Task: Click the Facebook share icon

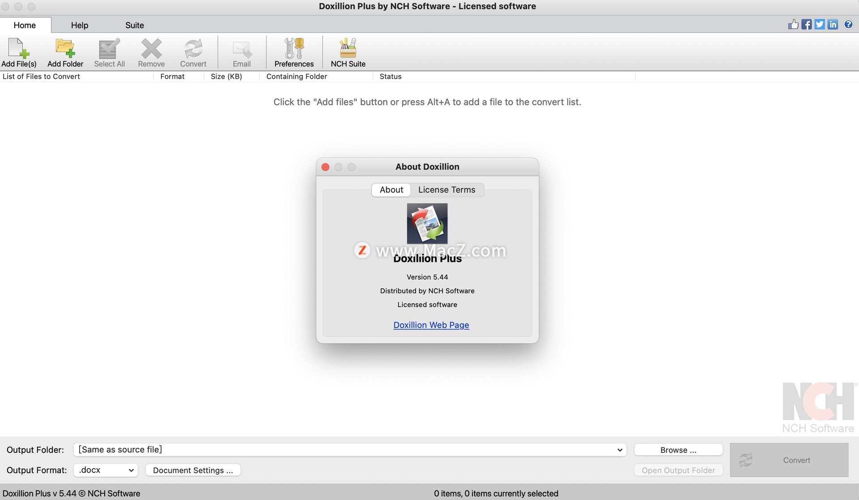Action: [807, 24]
